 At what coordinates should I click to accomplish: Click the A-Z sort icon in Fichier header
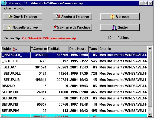[x=15, y=49]
